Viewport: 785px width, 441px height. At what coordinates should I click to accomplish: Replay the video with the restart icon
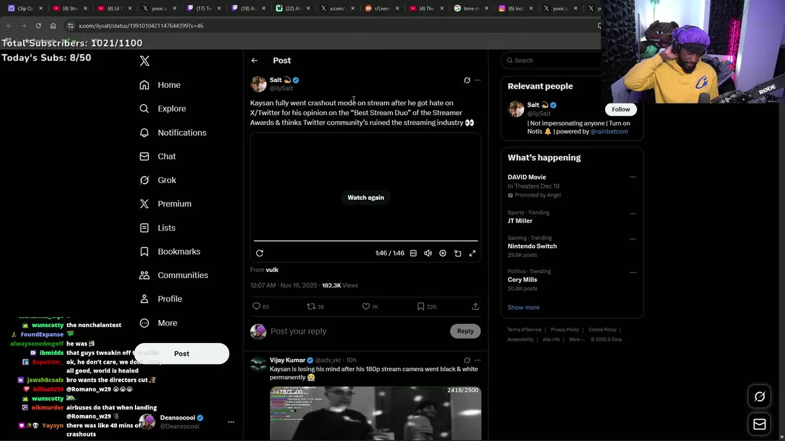259,253
